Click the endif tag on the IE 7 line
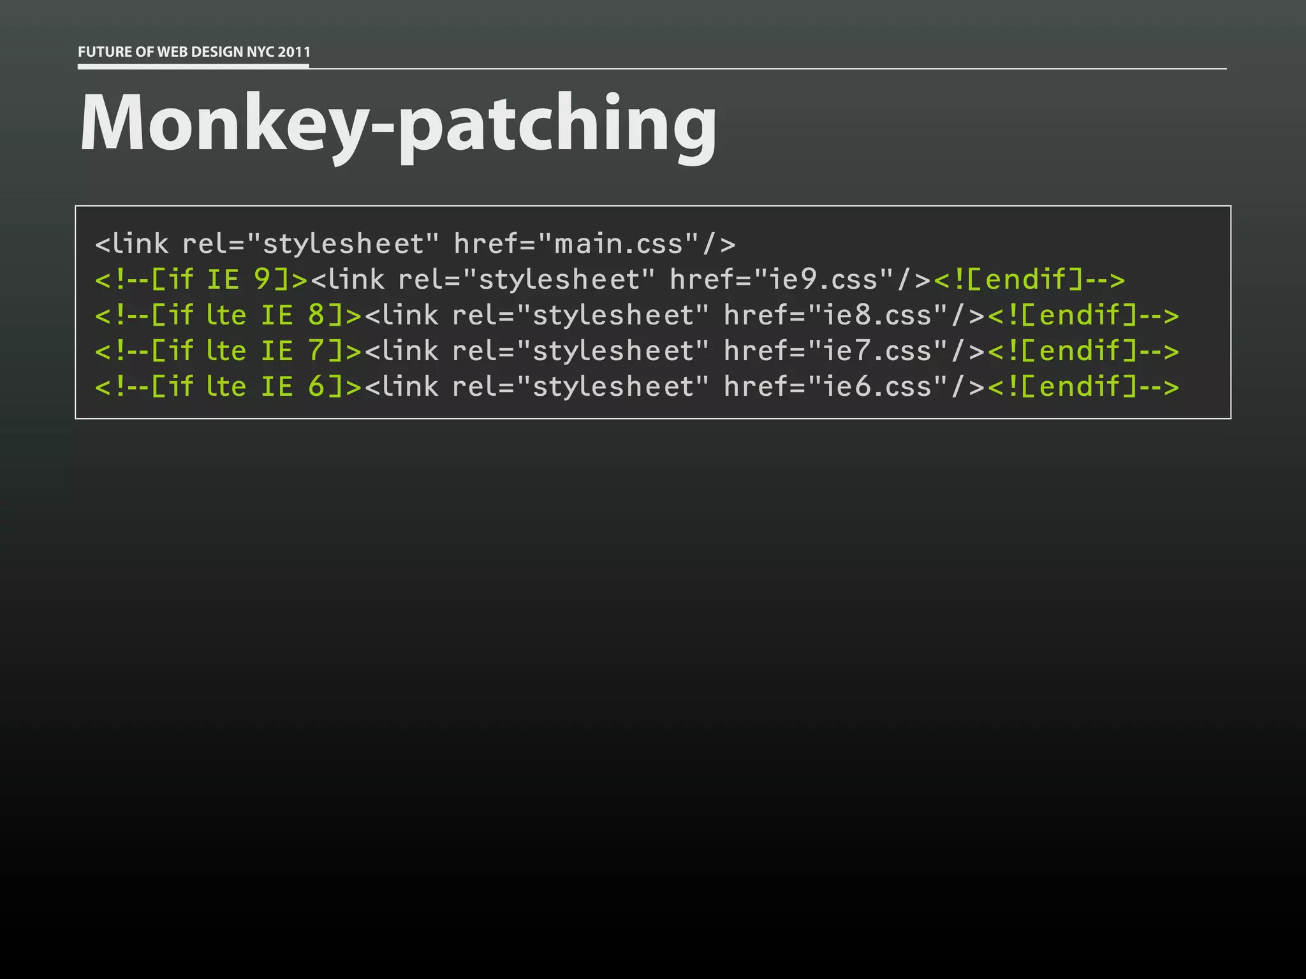Image resolution: width=1306 pixels, height=979 pixels. point(1083,351)
